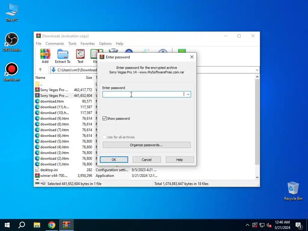Click scroll down arrow in file list
The width and height of the screenshot is (308, 231).
pyautogui.click(x=257, y=177)
